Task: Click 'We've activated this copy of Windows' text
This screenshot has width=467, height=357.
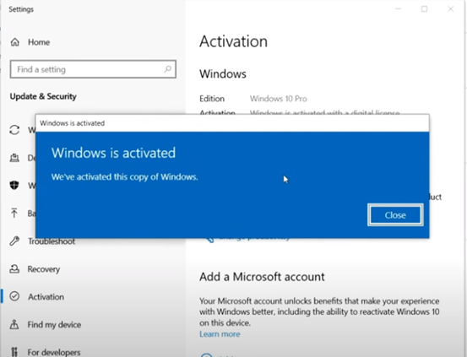Action: coord(124,177)
